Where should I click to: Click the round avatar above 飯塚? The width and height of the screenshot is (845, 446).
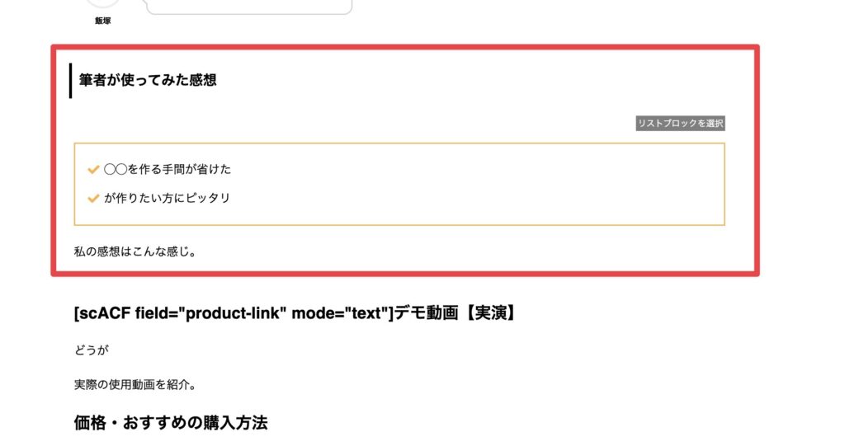[x=103, y=4]
